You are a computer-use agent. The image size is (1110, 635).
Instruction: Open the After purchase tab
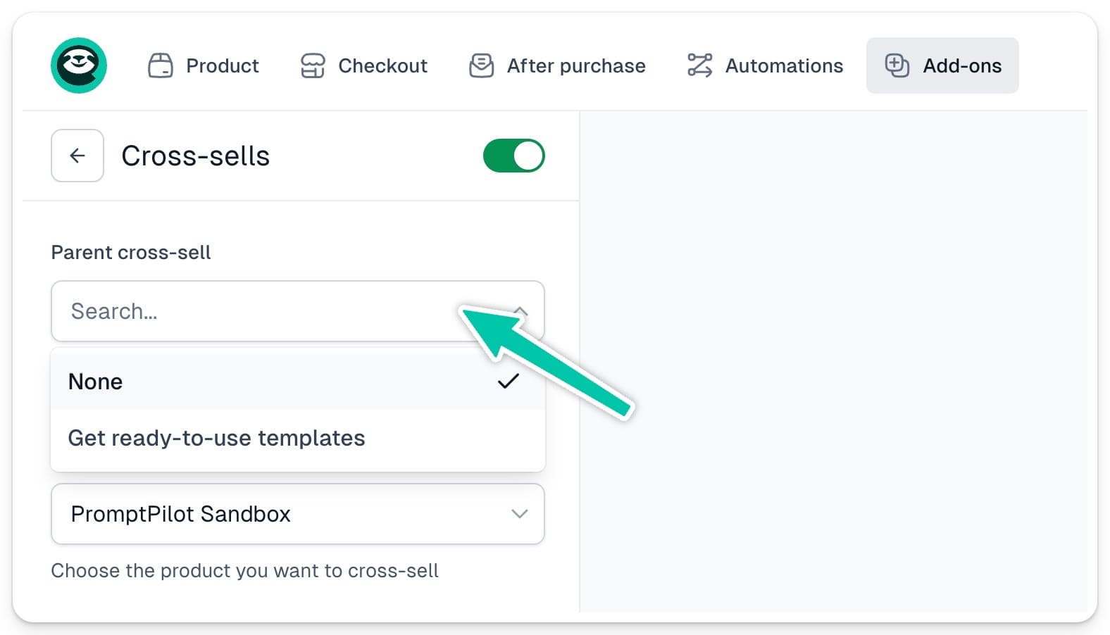[558, 65]
